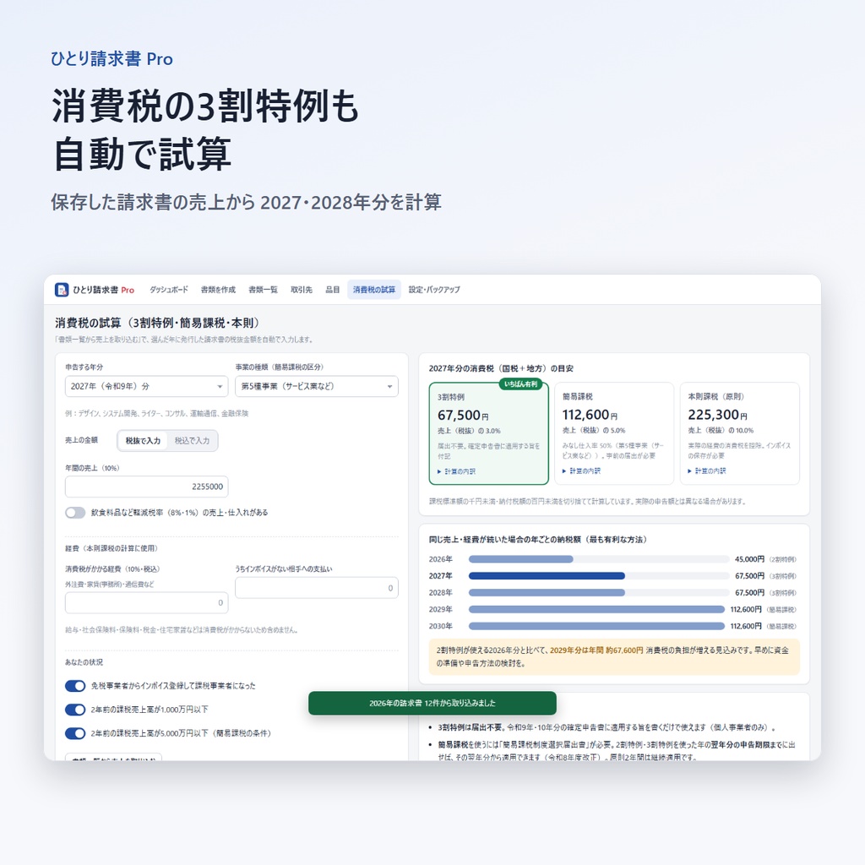The image size is (865, 865).
Task: Toggle 軽減税率の売上・仕入れがある switch
Action: coord(75,513)
